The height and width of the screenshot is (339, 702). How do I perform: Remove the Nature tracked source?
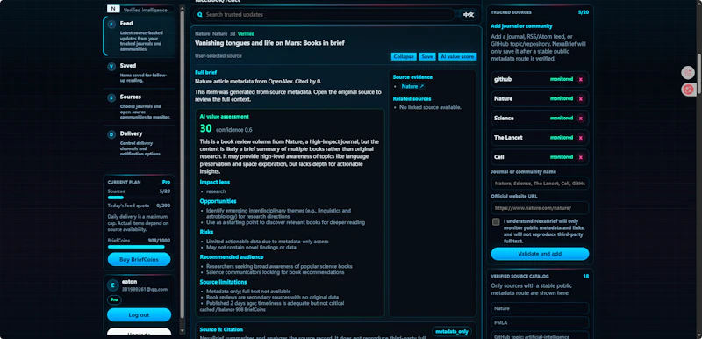coord(581,99)
